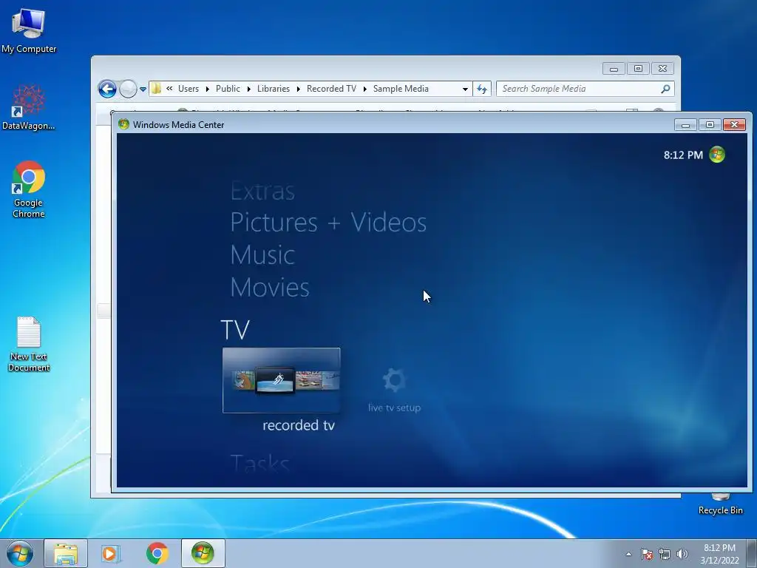Expand hidden path chevron in address bar
Viewport: 757px width, 568px height.
coord(169,89)
